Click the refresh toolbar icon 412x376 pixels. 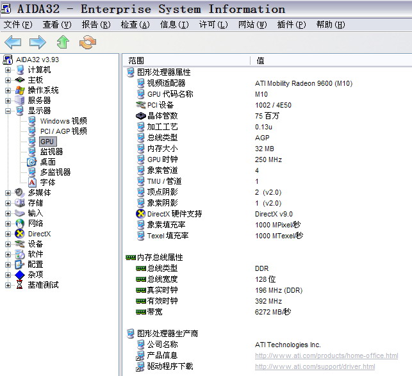[x=87, y=42]
